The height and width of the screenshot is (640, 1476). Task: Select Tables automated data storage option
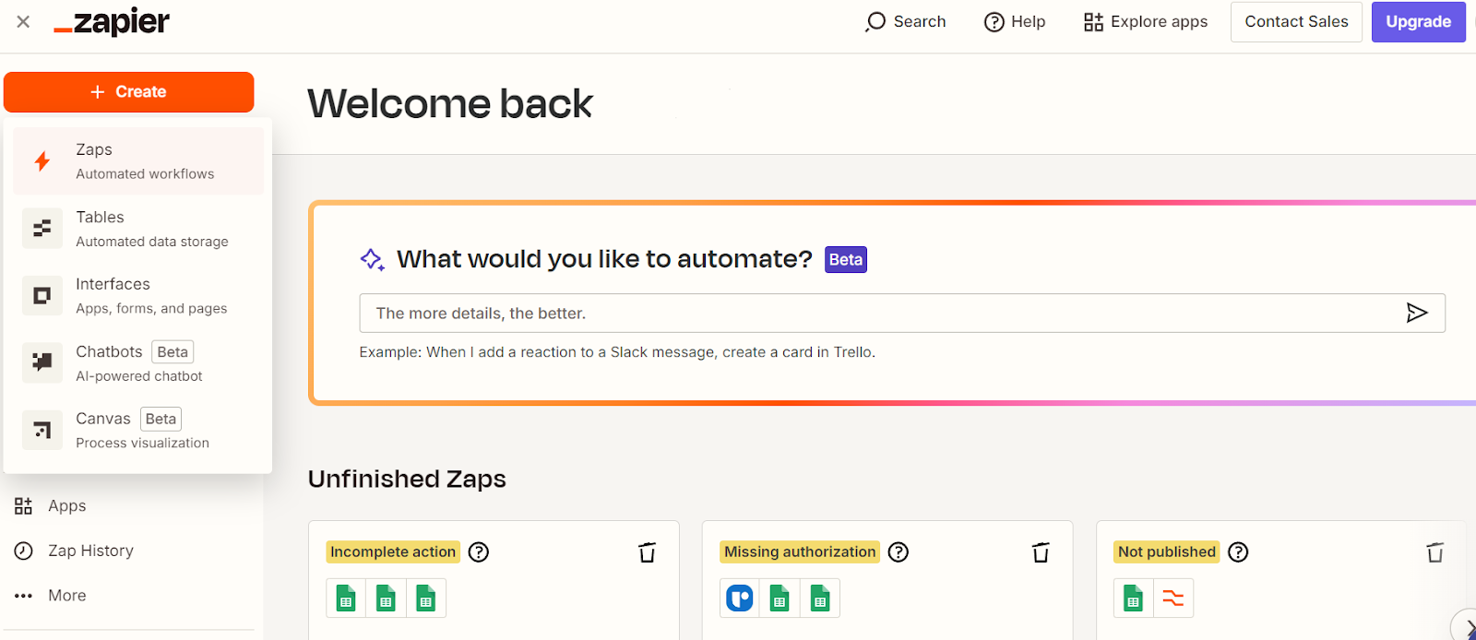coord(138,228)
